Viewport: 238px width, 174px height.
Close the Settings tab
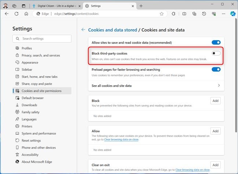[x=133, y=6]
